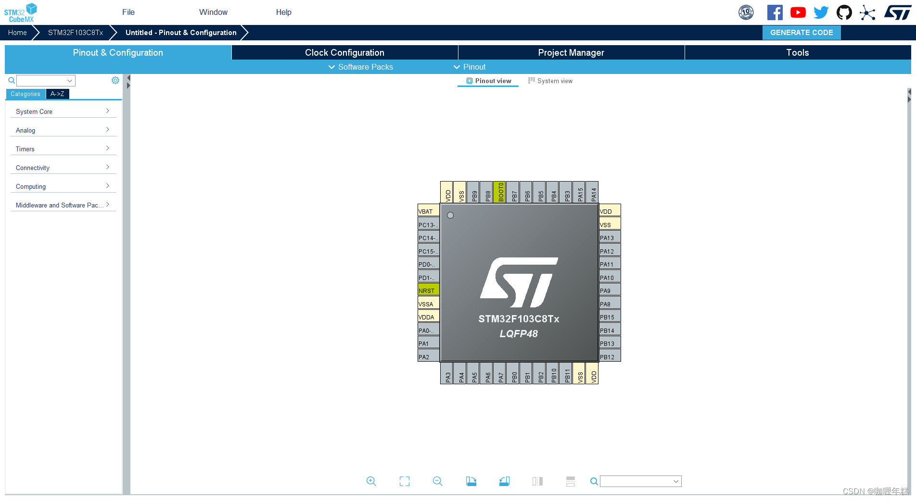
Task: Click the search icon beside category filter
Action: [12, 80]
